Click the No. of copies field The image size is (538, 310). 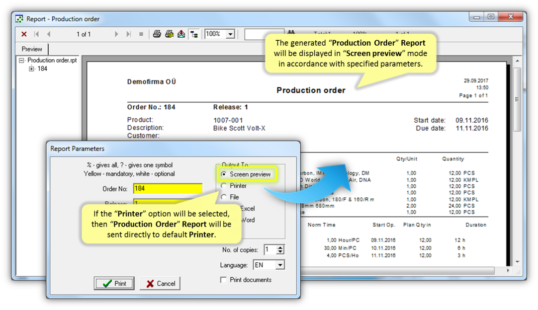tap(270, 250)
